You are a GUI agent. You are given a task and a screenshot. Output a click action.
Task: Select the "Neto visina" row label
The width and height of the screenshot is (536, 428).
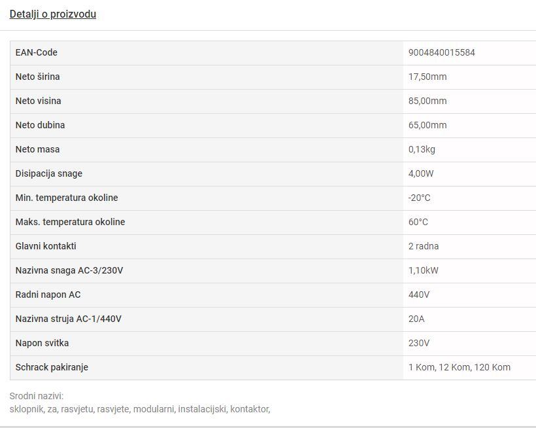pos(38,101)
